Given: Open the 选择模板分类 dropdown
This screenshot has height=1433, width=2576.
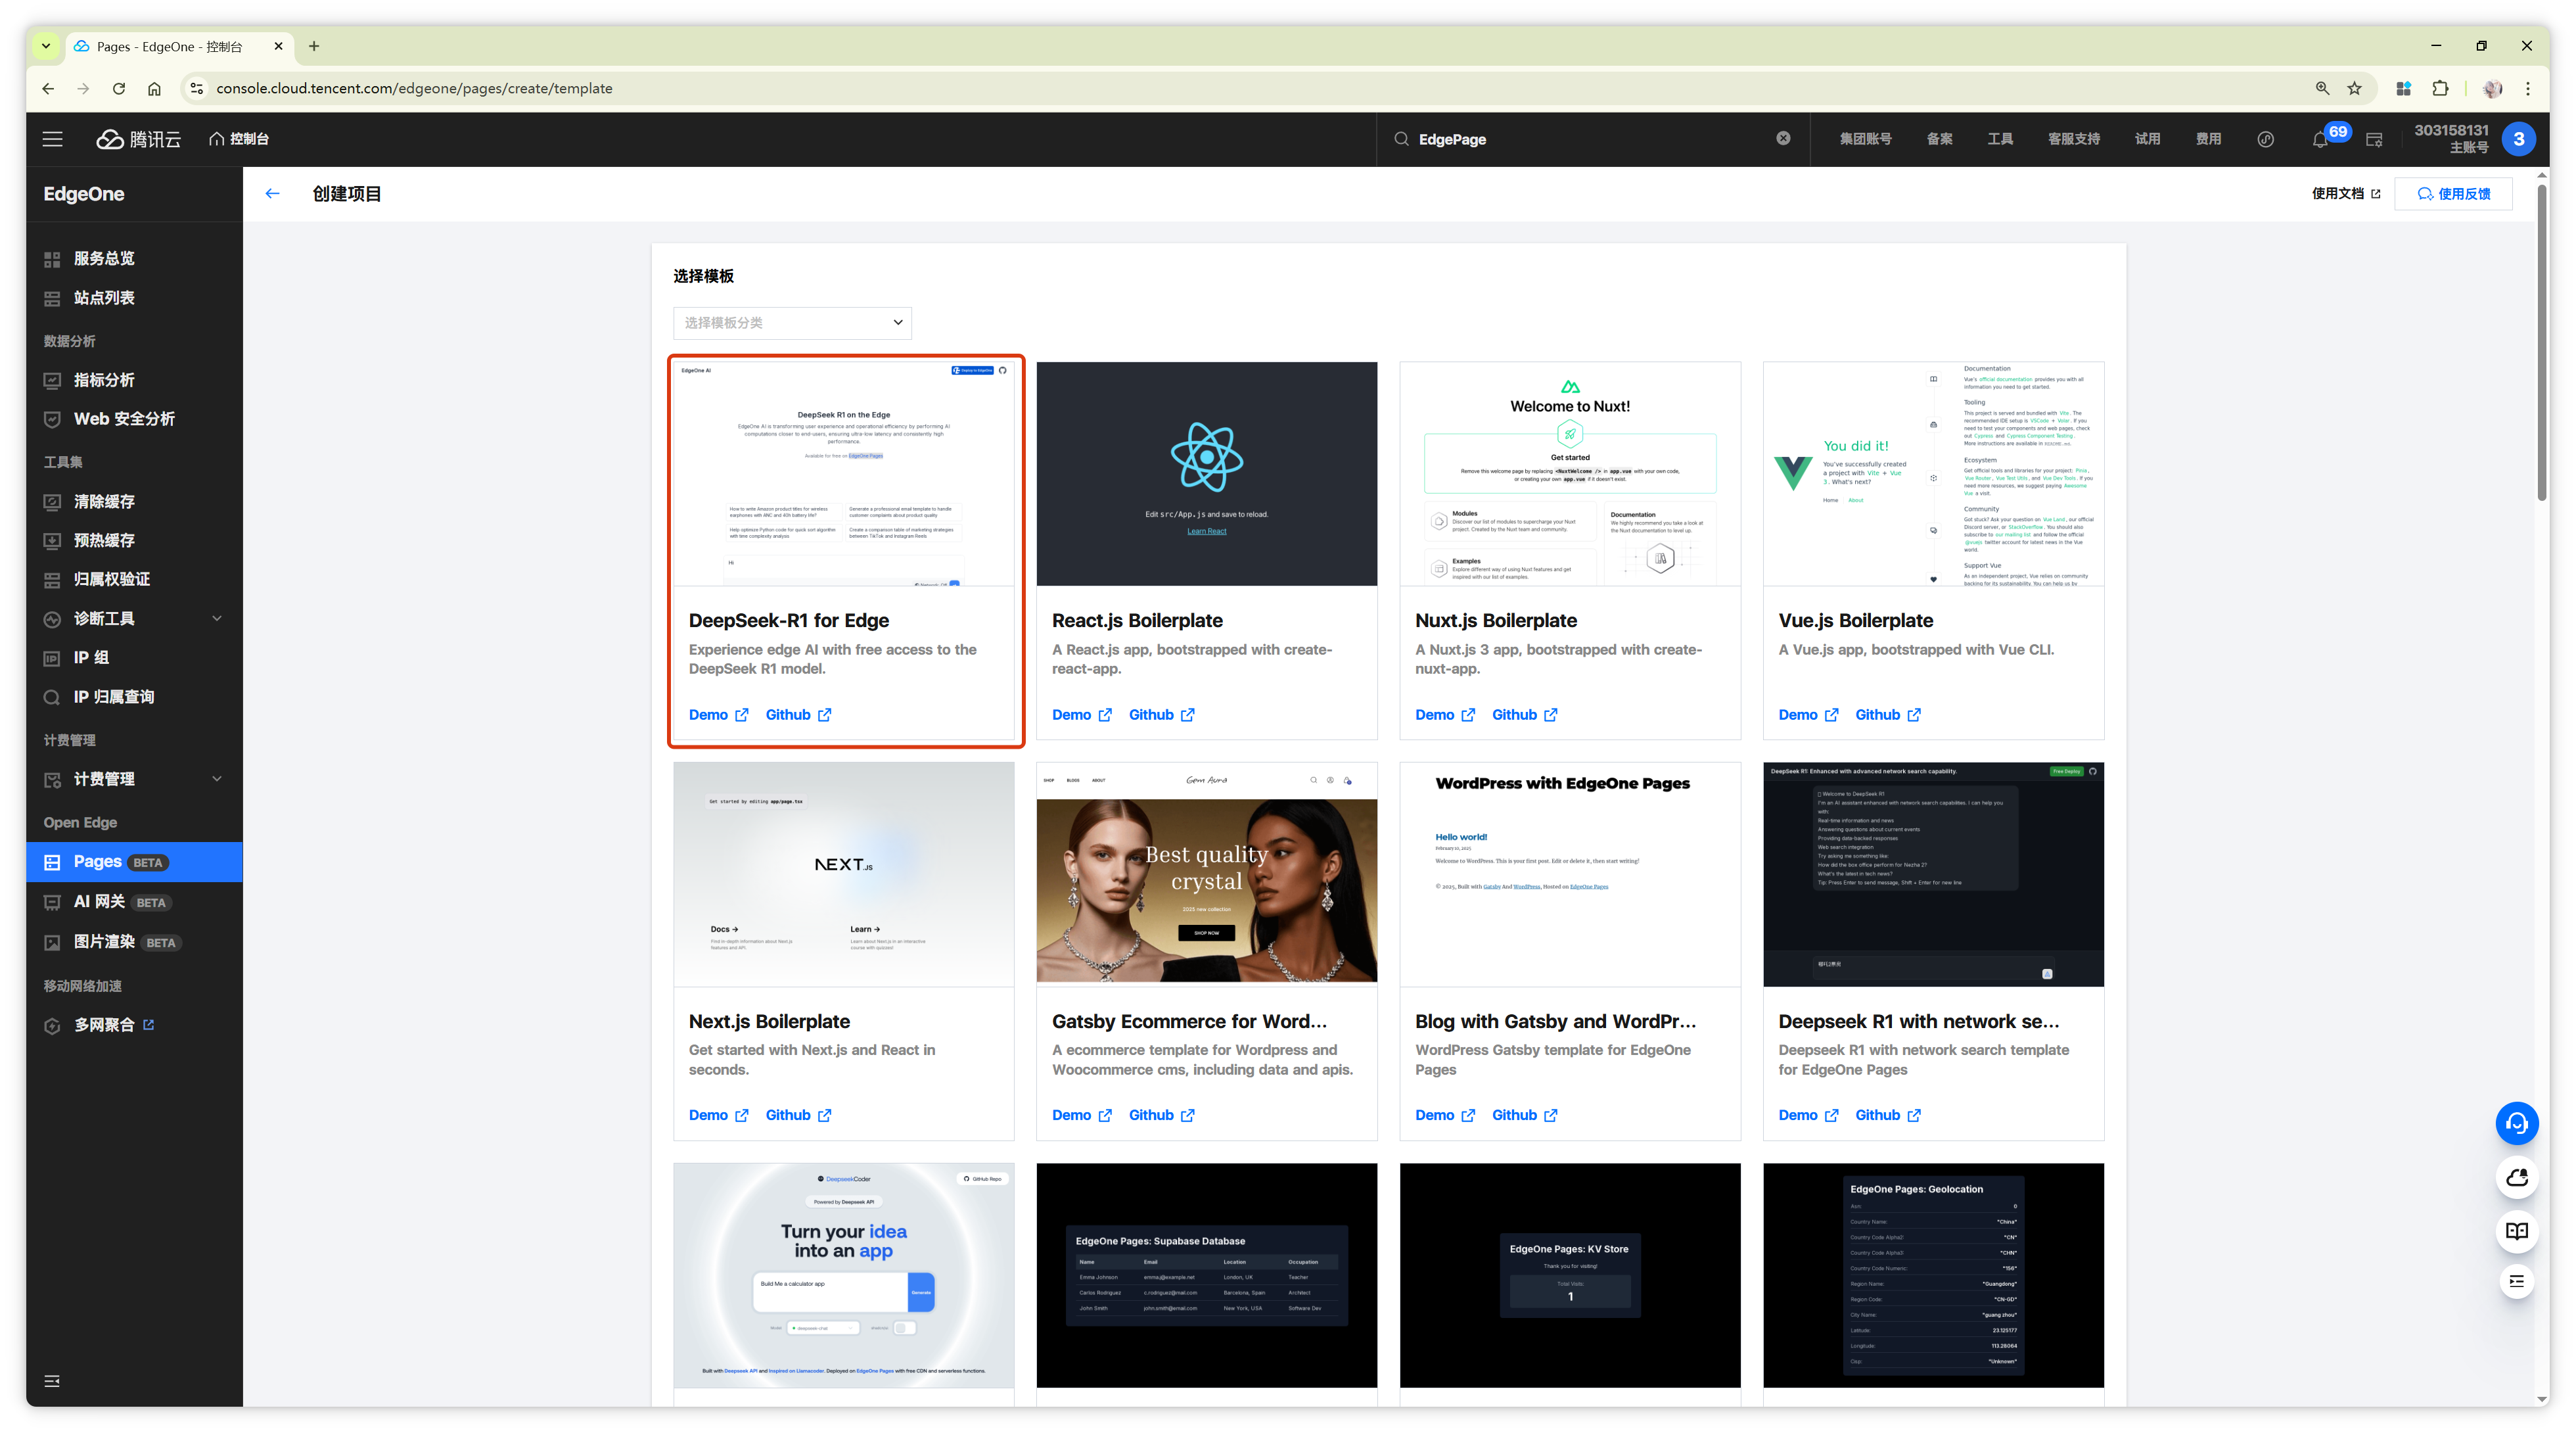Looking at the screenshot, I should point(792,322).
